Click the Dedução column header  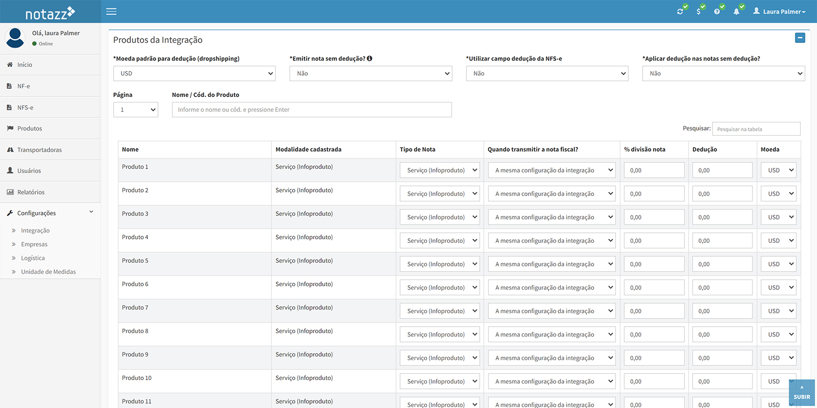click(723, 149)
